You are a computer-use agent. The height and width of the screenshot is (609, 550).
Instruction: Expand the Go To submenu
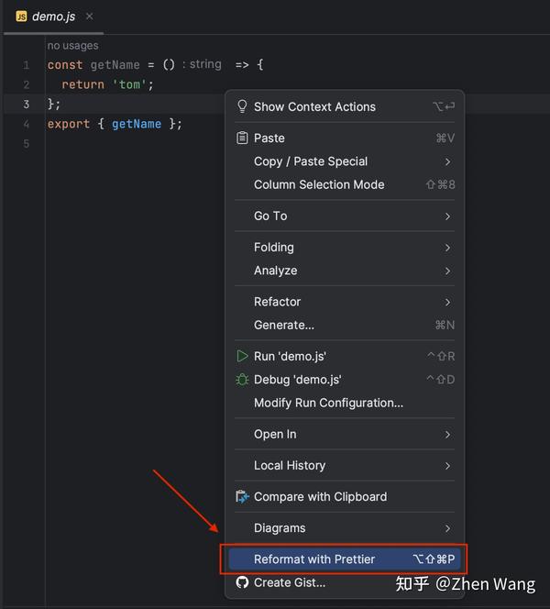447,216
